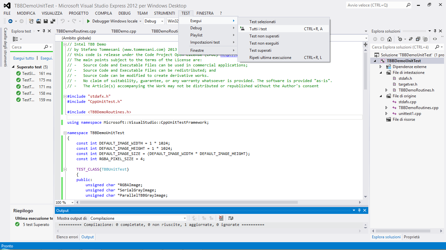Click the Esegui tutto link

pos(24,58)
